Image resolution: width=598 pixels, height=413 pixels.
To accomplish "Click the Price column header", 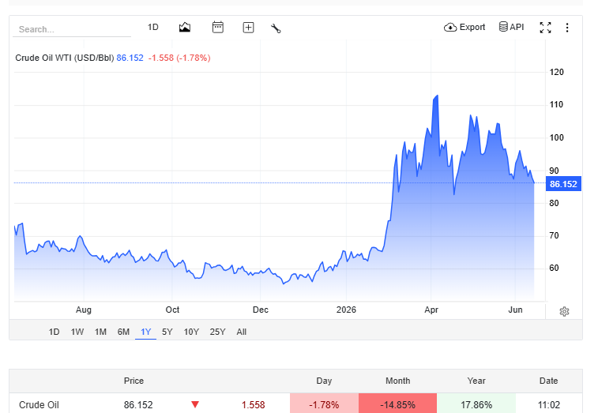I will click(x=134, y=381).
